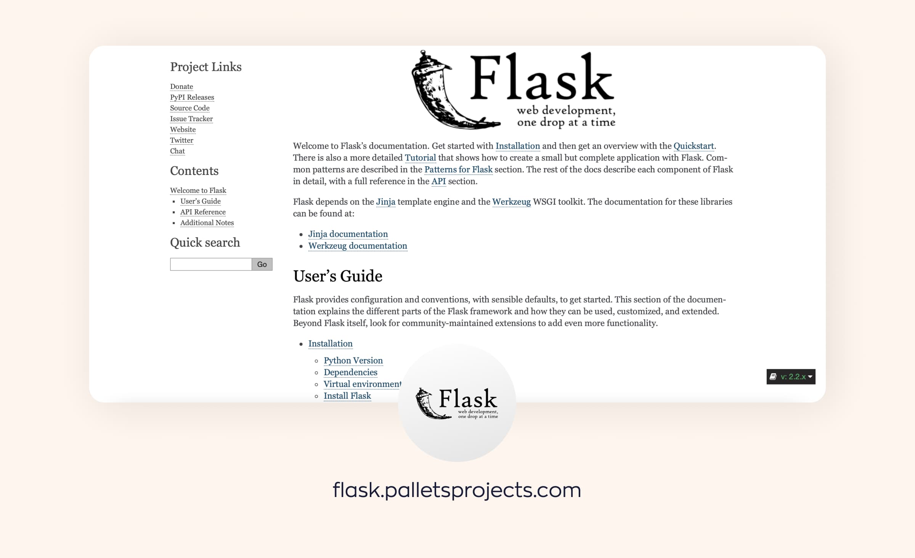Click the Go search button
Viewport: 915px width, 558px height.
click(x=262, y=264)
